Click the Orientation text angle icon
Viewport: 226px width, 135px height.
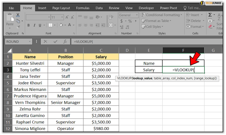pyautogui.click(x=98, y=17)
